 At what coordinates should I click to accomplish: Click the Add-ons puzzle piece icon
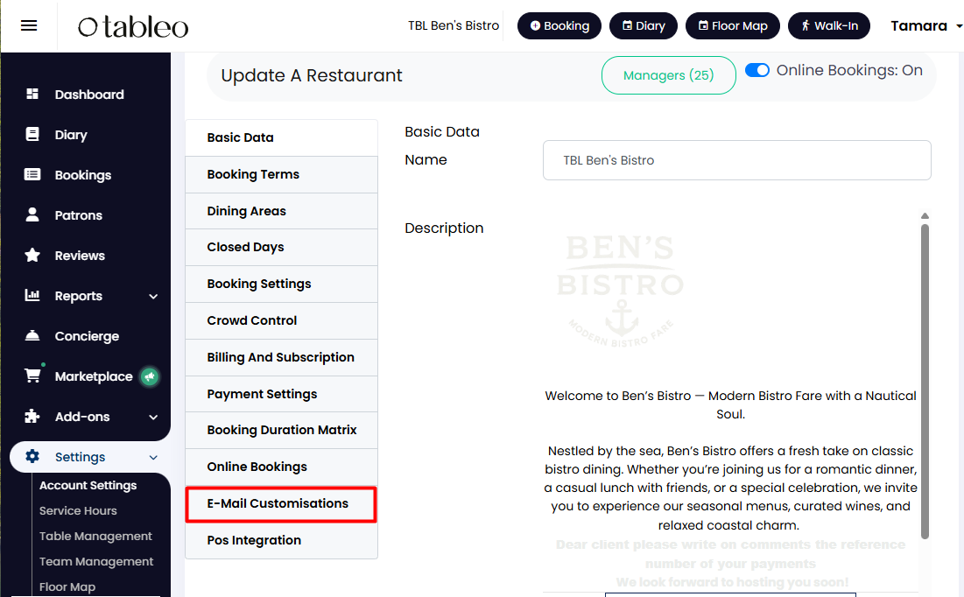[x=32, y=417]
